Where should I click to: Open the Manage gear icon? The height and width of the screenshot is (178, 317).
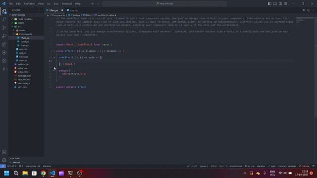pyautogui.click(x=4, y=160)
